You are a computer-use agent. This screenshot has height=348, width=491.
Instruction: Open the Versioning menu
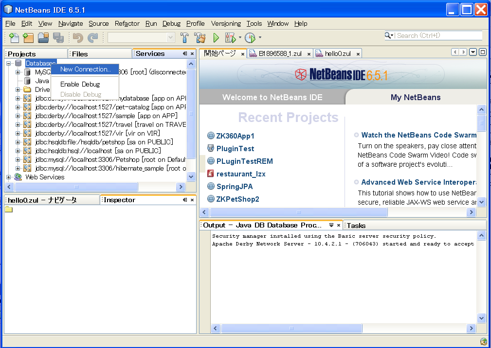point(226,23)
